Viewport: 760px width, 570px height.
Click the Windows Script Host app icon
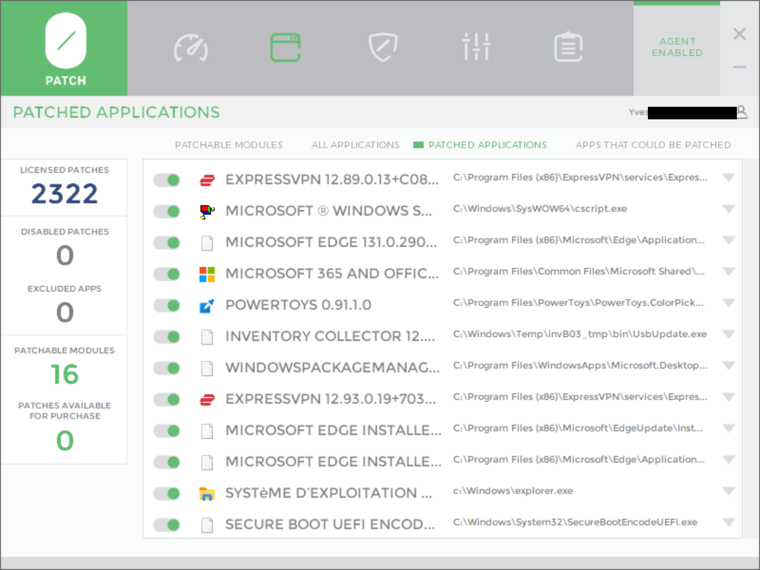(x=207, y=211)
